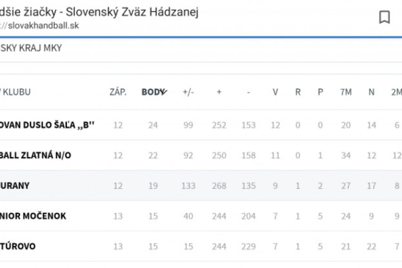Sort by the 7M column
The width and height of the screenshot is (402, 268).
point(346,92)
